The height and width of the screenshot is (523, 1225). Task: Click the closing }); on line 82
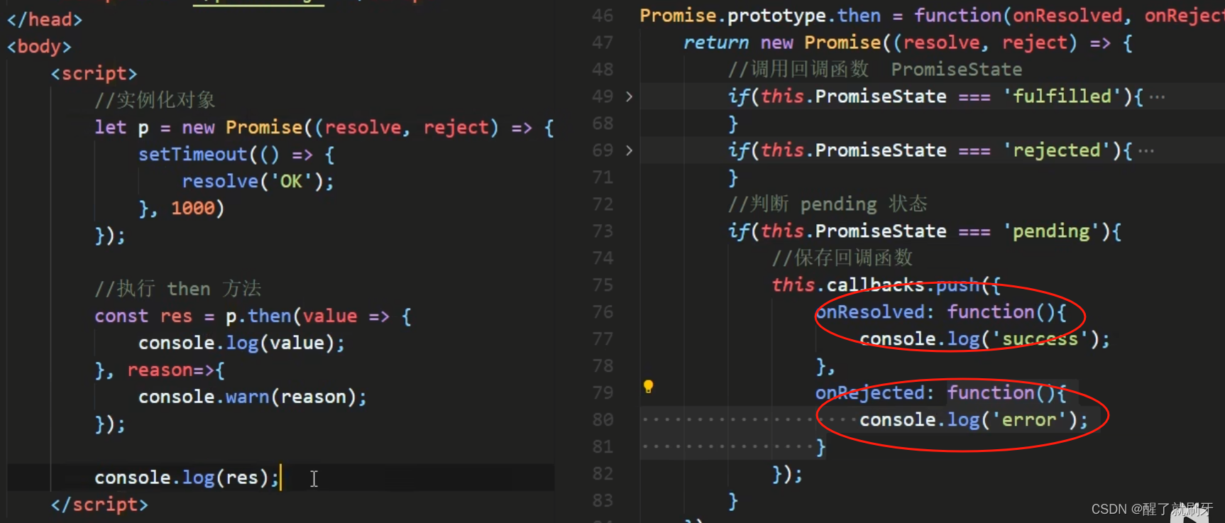[787, 474]
